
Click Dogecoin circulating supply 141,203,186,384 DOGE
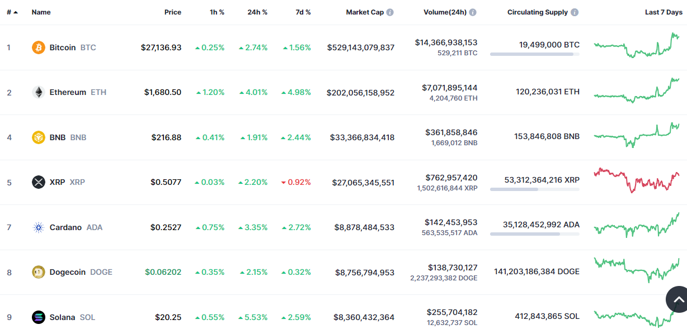[x=537, y=271]
